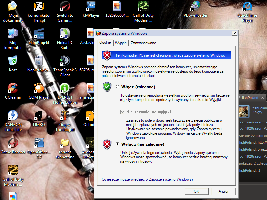267x200 pixels.
Task: Open the Moje dokumenty desktop icon
Action: pyautogui.click(x=13, y=11)
